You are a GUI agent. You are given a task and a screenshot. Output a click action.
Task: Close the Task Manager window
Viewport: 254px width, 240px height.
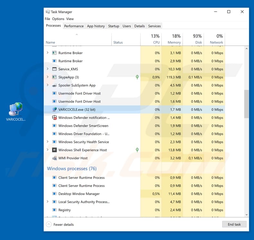point(242,12)
